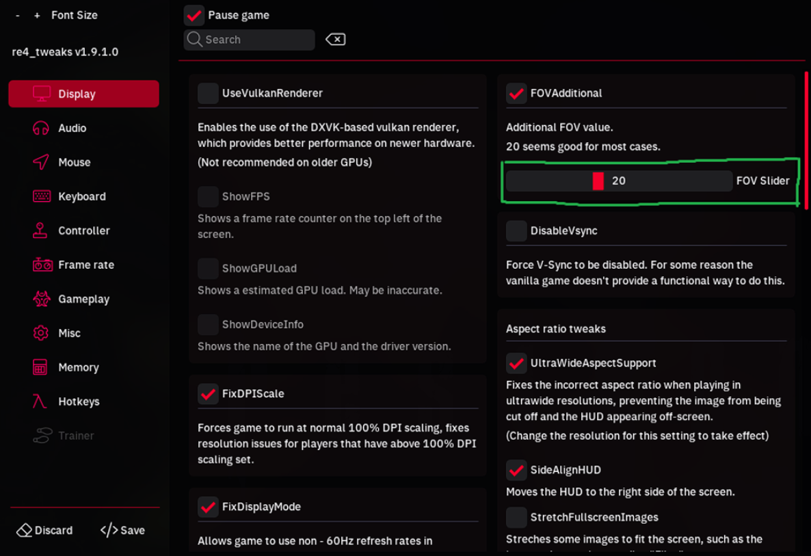Increase font size with plus button

[37, 15]
